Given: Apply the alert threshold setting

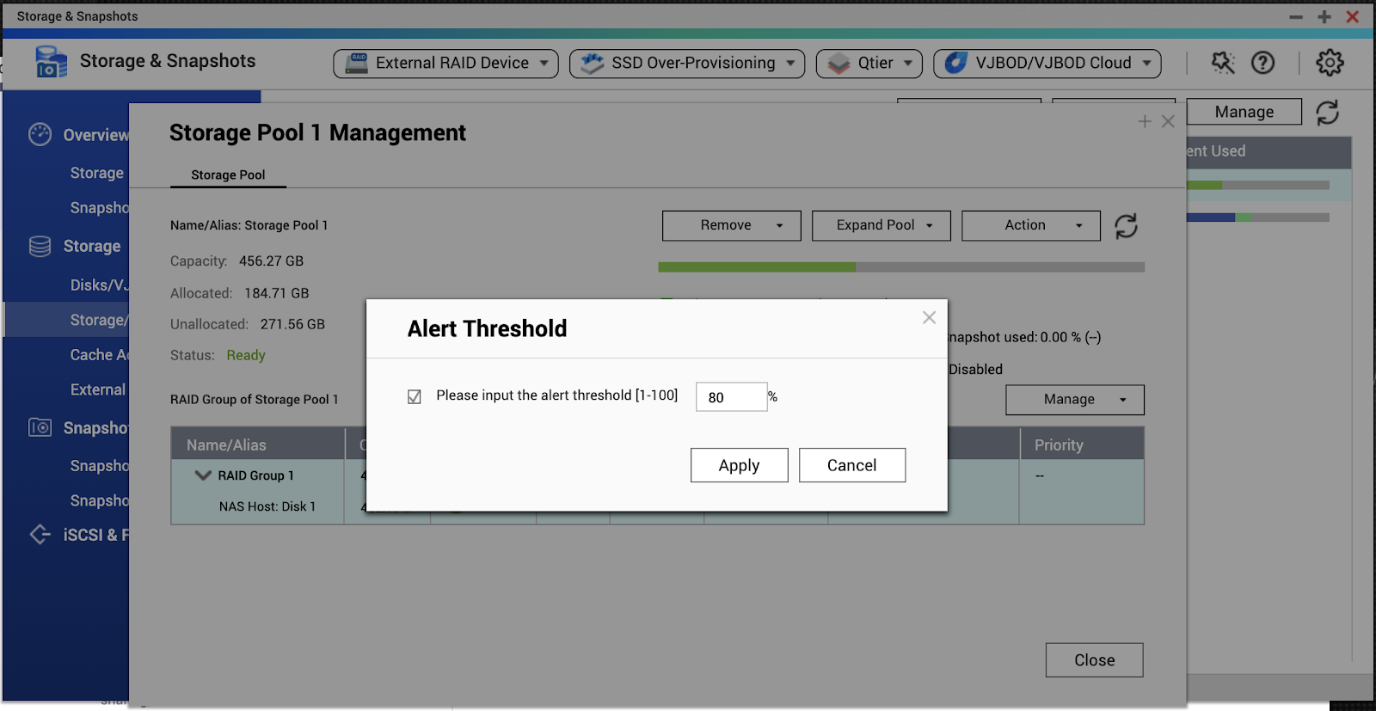Looking at the screenshot, I should [x=739, y=465].
